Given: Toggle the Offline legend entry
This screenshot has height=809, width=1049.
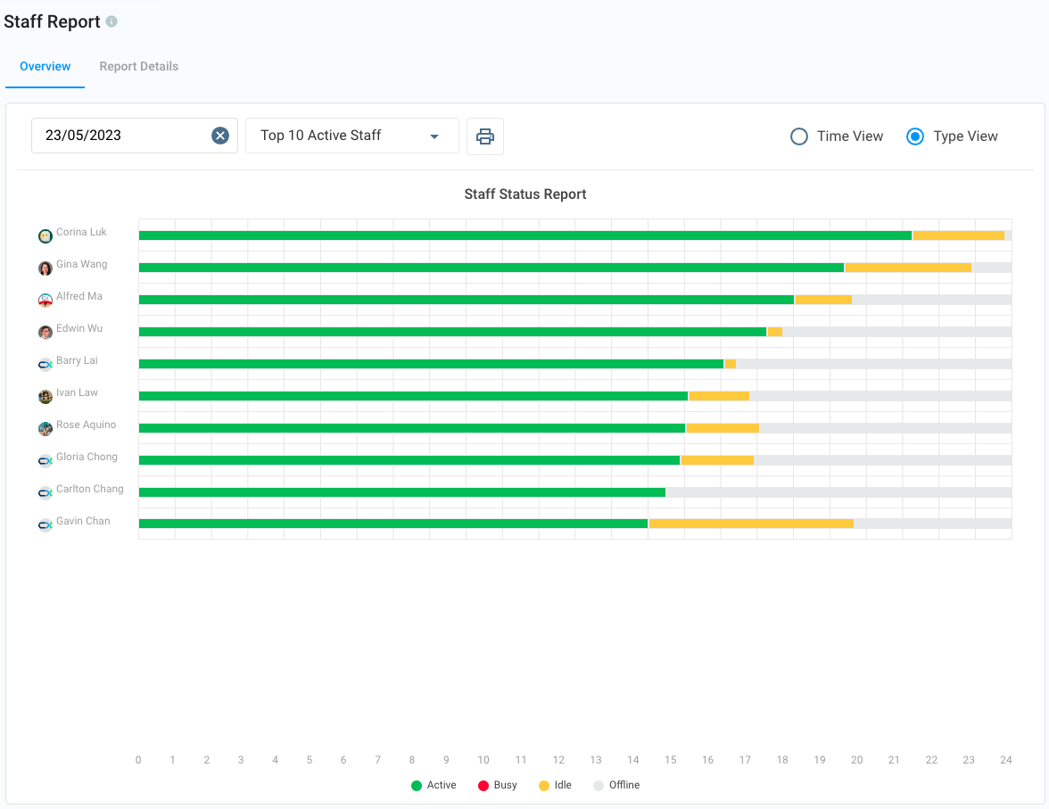Looking at the screenshot, I should click(x=616, y=786).
